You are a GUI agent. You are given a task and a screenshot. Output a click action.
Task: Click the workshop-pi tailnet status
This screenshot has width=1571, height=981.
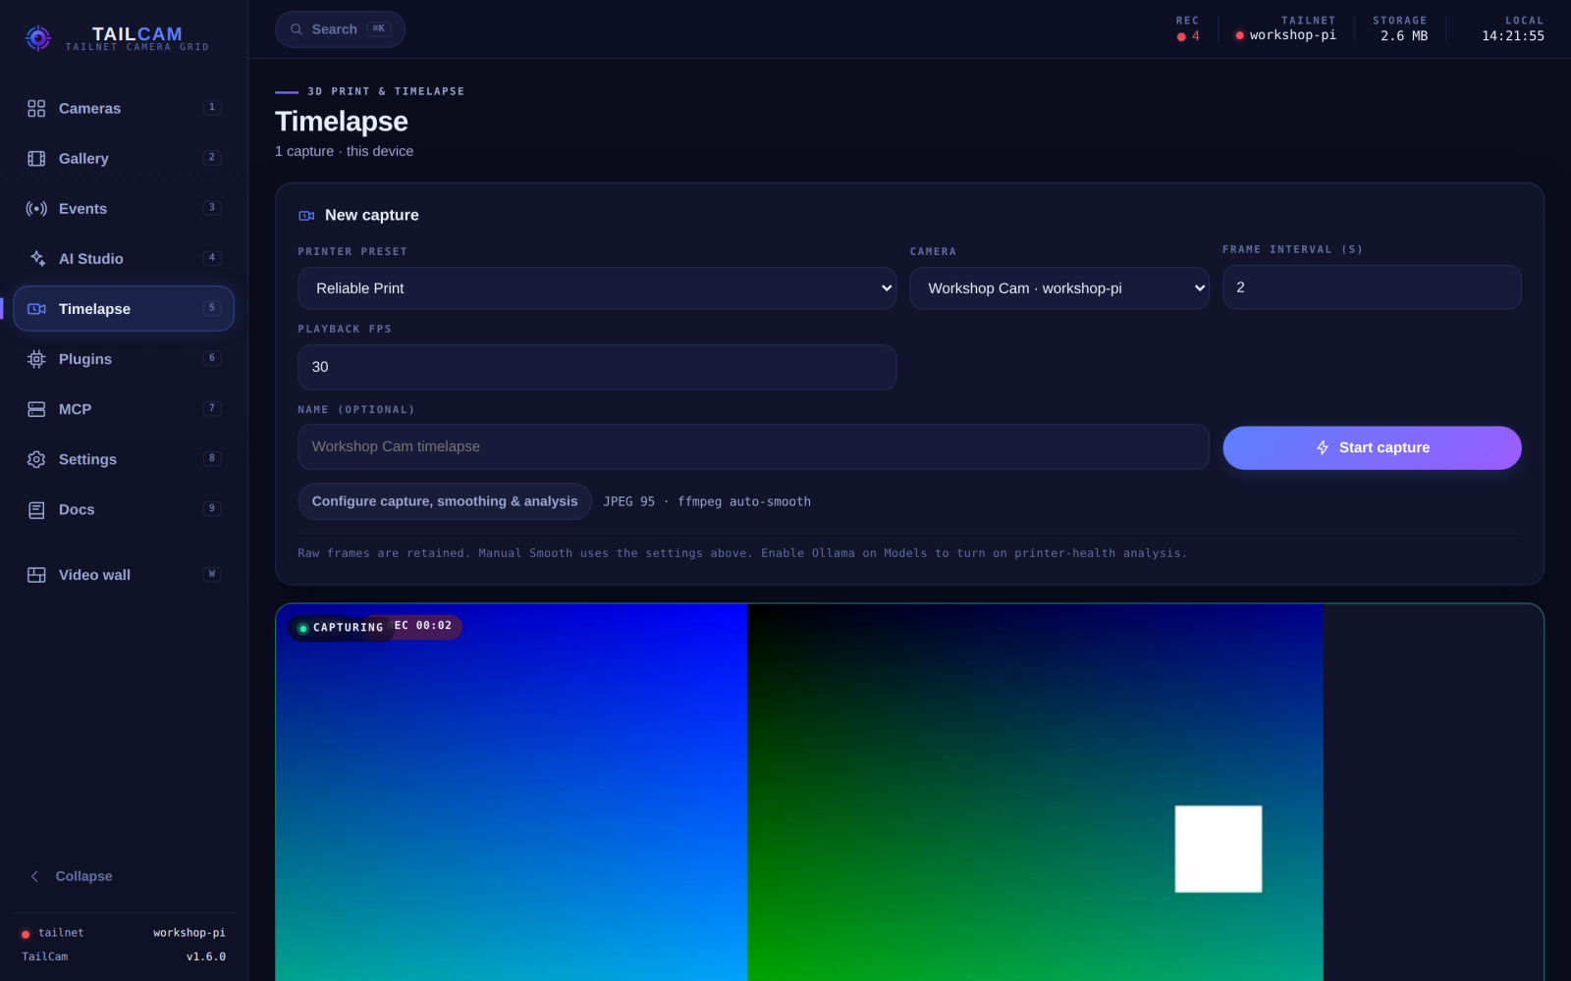pyautogui.click(x=1285, y=35)
